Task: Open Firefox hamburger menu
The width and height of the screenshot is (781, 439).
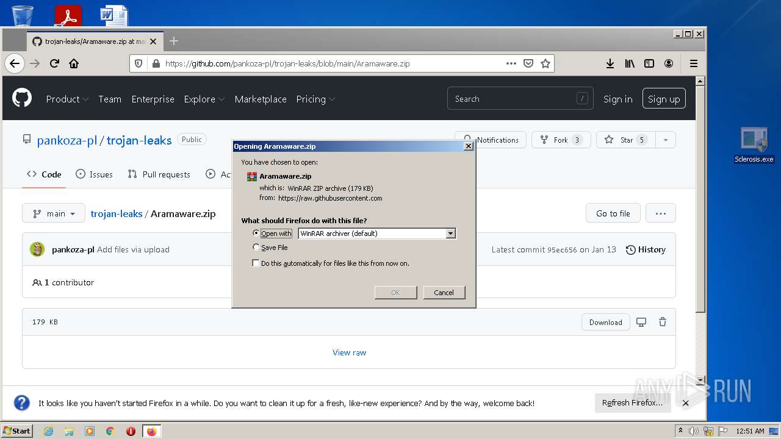Action: pos(694,63)
